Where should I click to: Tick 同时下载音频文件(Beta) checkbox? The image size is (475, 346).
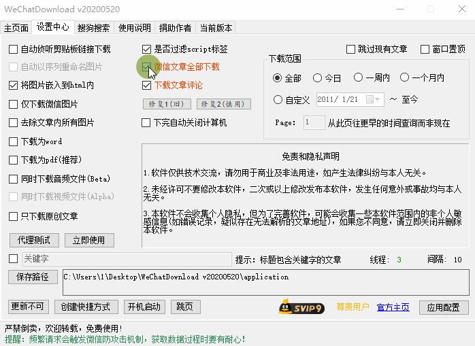(x=14, y=179)
